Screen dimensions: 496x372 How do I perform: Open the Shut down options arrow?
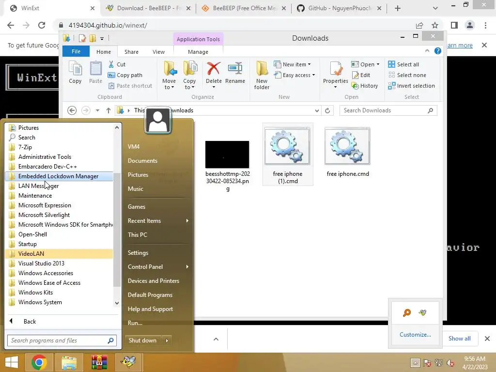[167, 341]
